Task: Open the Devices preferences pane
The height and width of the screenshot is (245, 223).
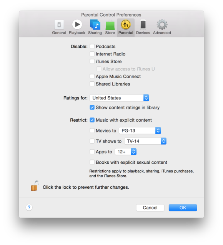Action: [143, 27]
